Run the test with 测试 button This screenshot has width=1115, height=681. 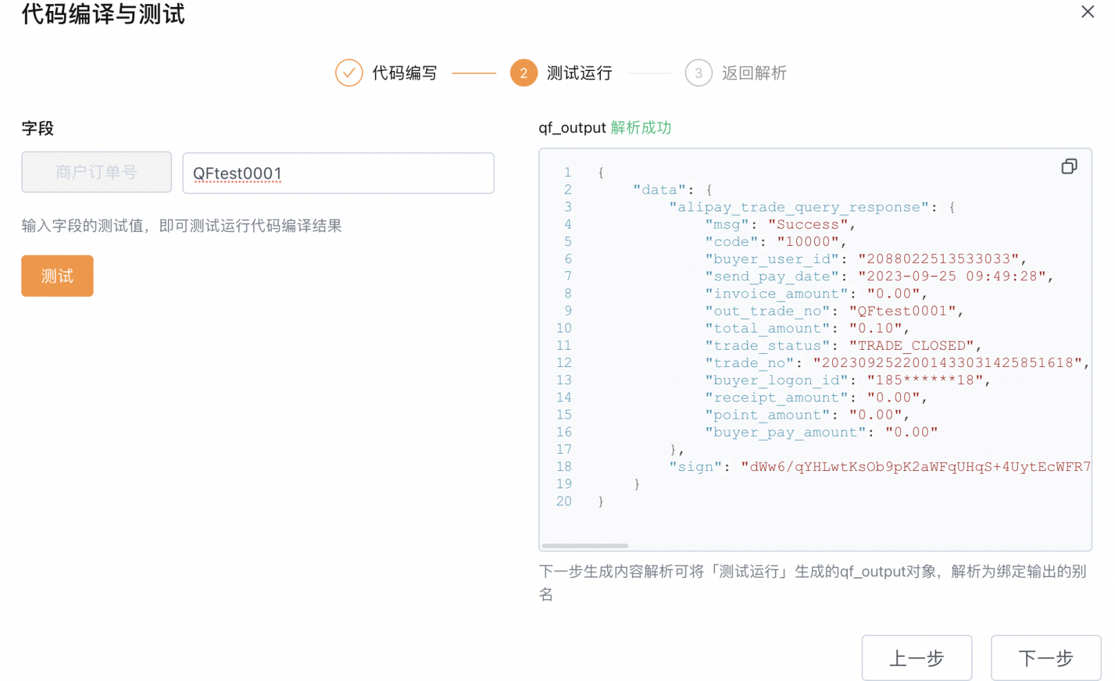coord(57,276)
